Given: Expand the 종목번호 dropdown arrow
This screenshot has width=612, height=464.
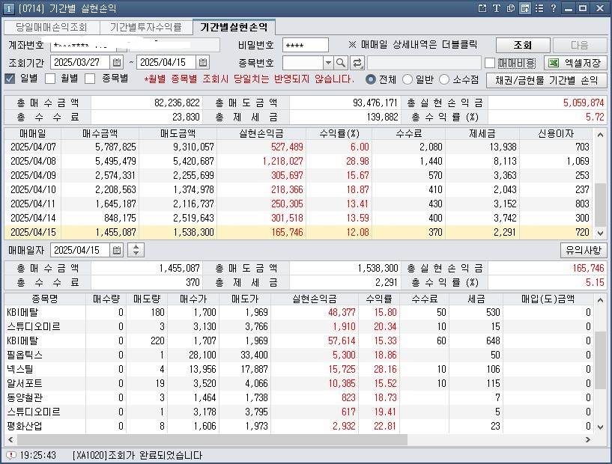Looking at the screenshot, I should pos(328,63).
